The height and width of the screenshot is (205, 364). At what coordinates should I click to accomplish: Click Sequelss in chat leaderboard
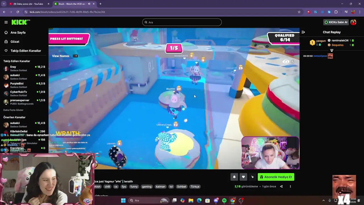(x=338, y=45)
